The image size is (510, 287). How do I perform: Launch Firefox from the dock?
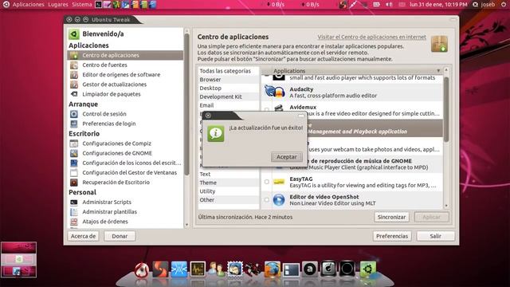(x=273, y=269)
